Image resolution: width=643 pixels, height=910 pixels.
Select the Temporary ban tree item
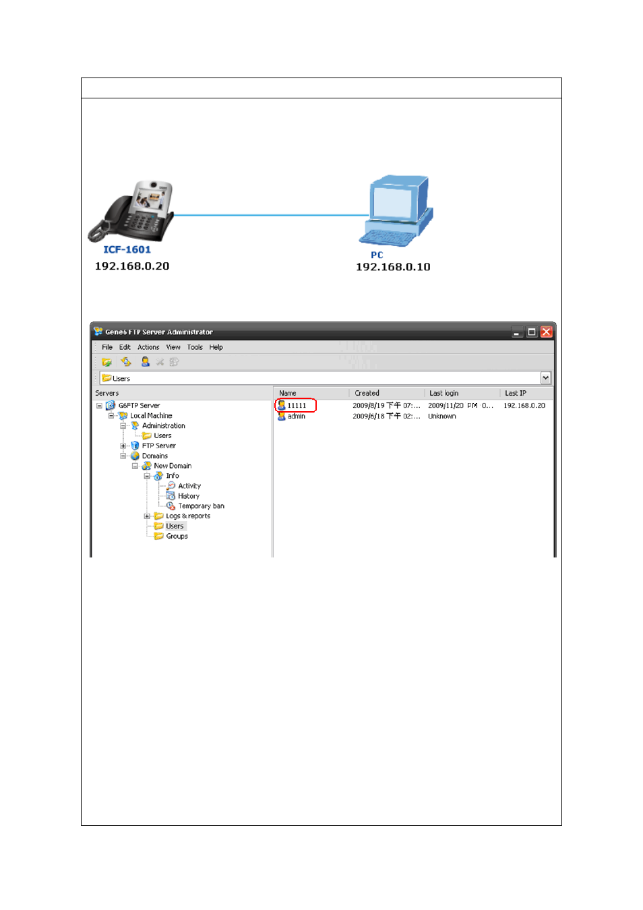point(201,506)
